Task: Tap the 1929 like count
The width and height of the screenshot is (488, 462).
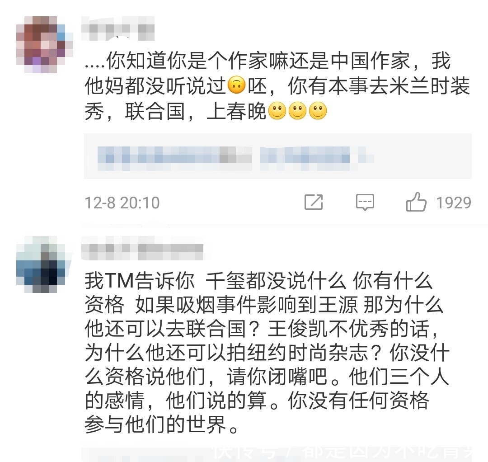Action: coord(454,203)
